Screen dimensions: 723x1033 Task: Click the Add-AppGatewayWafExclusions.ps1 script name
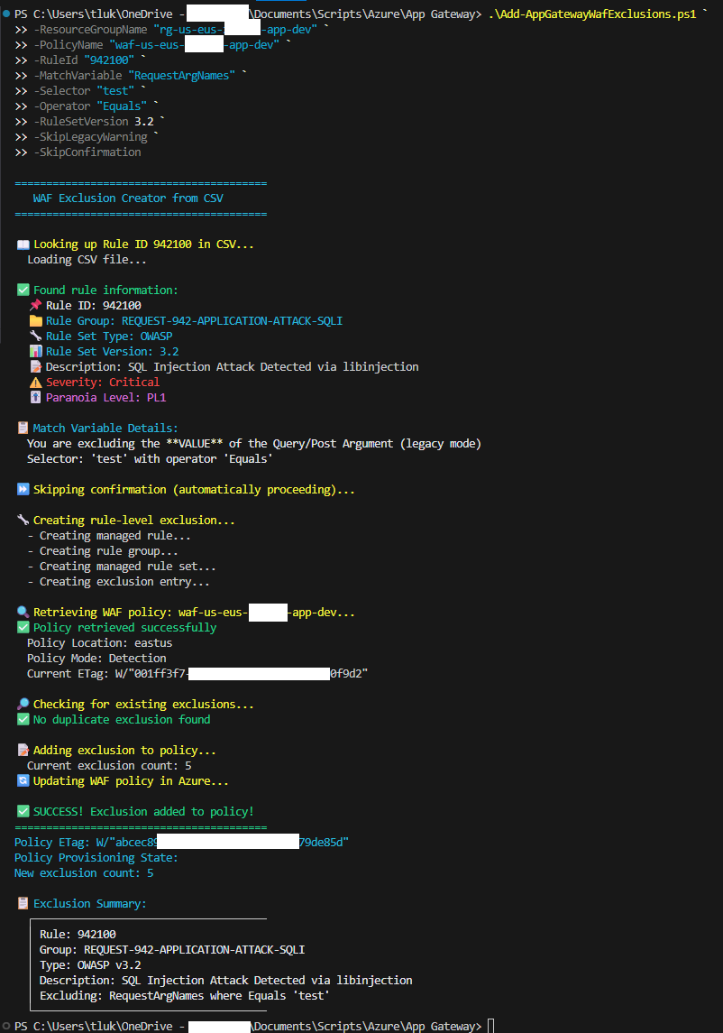[x=598, y=14]
